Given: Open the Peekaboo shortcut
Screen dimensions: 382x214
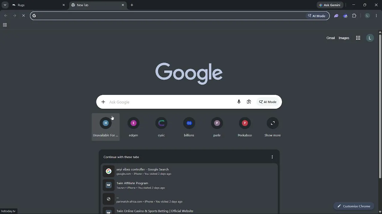Looking at the screenshot, I should (245, 127).
